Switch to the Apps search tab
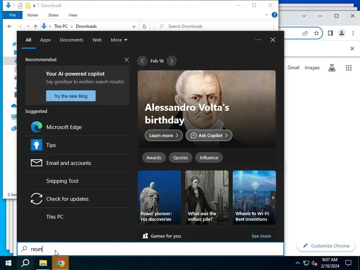The height and width of the screenshot is (270, 360). point(45,40)
